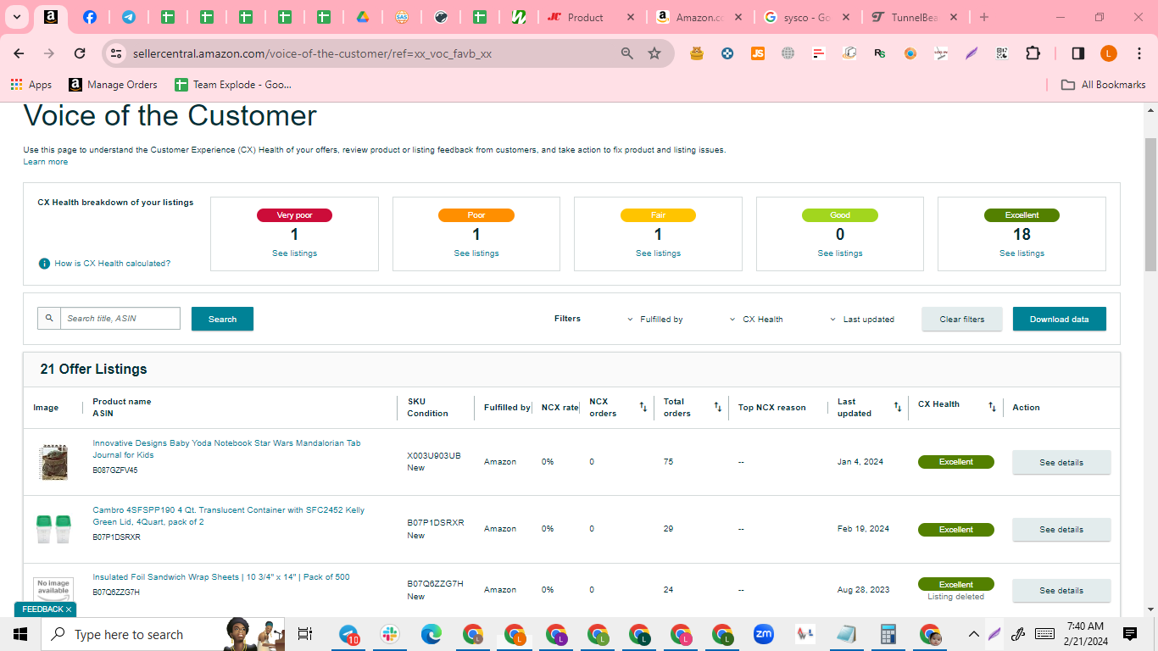Switch to the Facebook tab

tap(90, 17)
